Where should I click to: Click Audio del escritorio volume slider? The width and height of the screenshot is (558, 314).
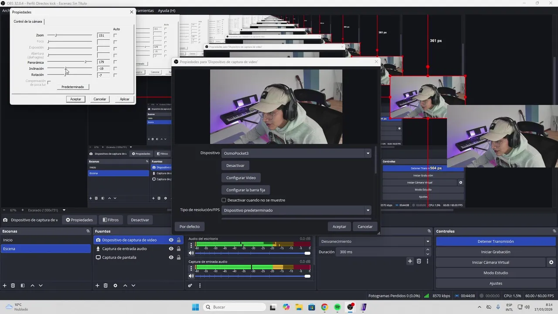[x=253, y=253]
